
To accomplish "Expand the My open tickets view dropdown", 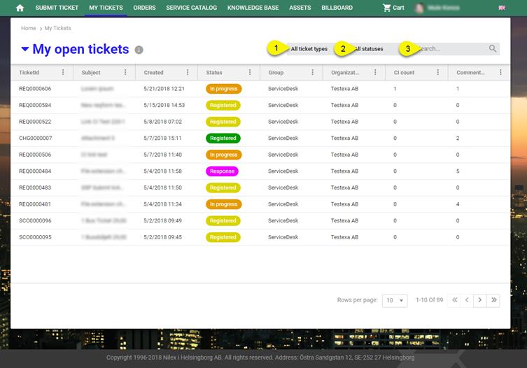I will pos(25,49).
